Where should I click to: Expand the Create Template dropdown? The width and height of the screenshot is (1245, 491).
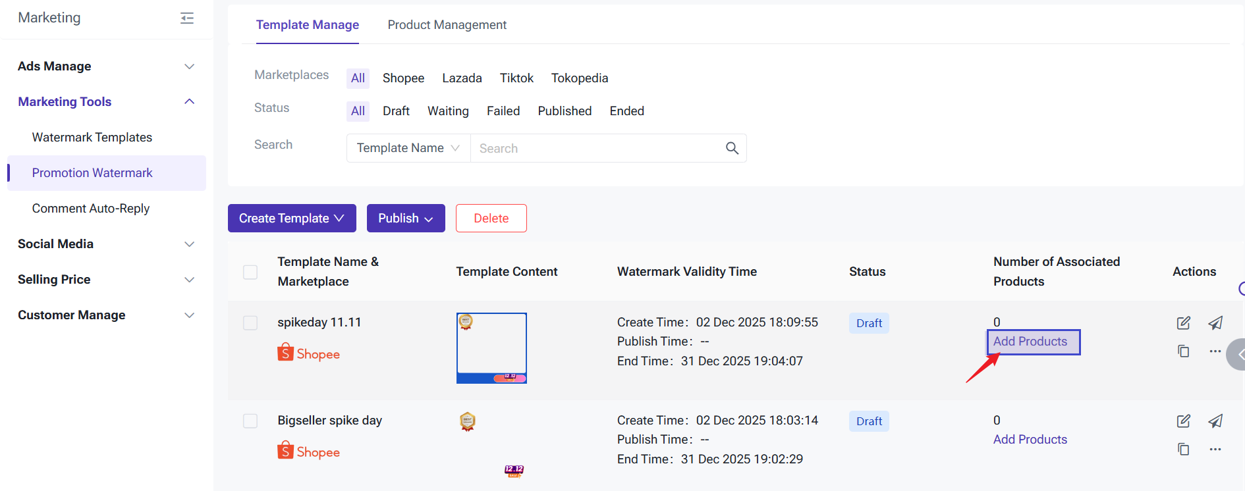coord(292,218)
